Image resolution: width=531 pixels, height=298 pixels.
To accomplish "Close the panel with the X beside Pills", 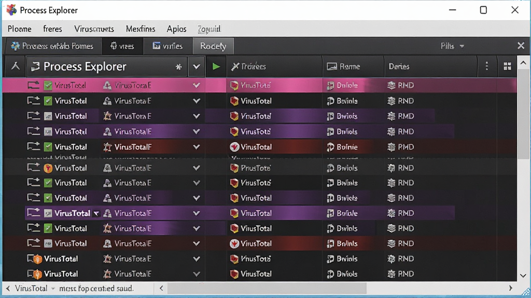I will coord(521,46).
